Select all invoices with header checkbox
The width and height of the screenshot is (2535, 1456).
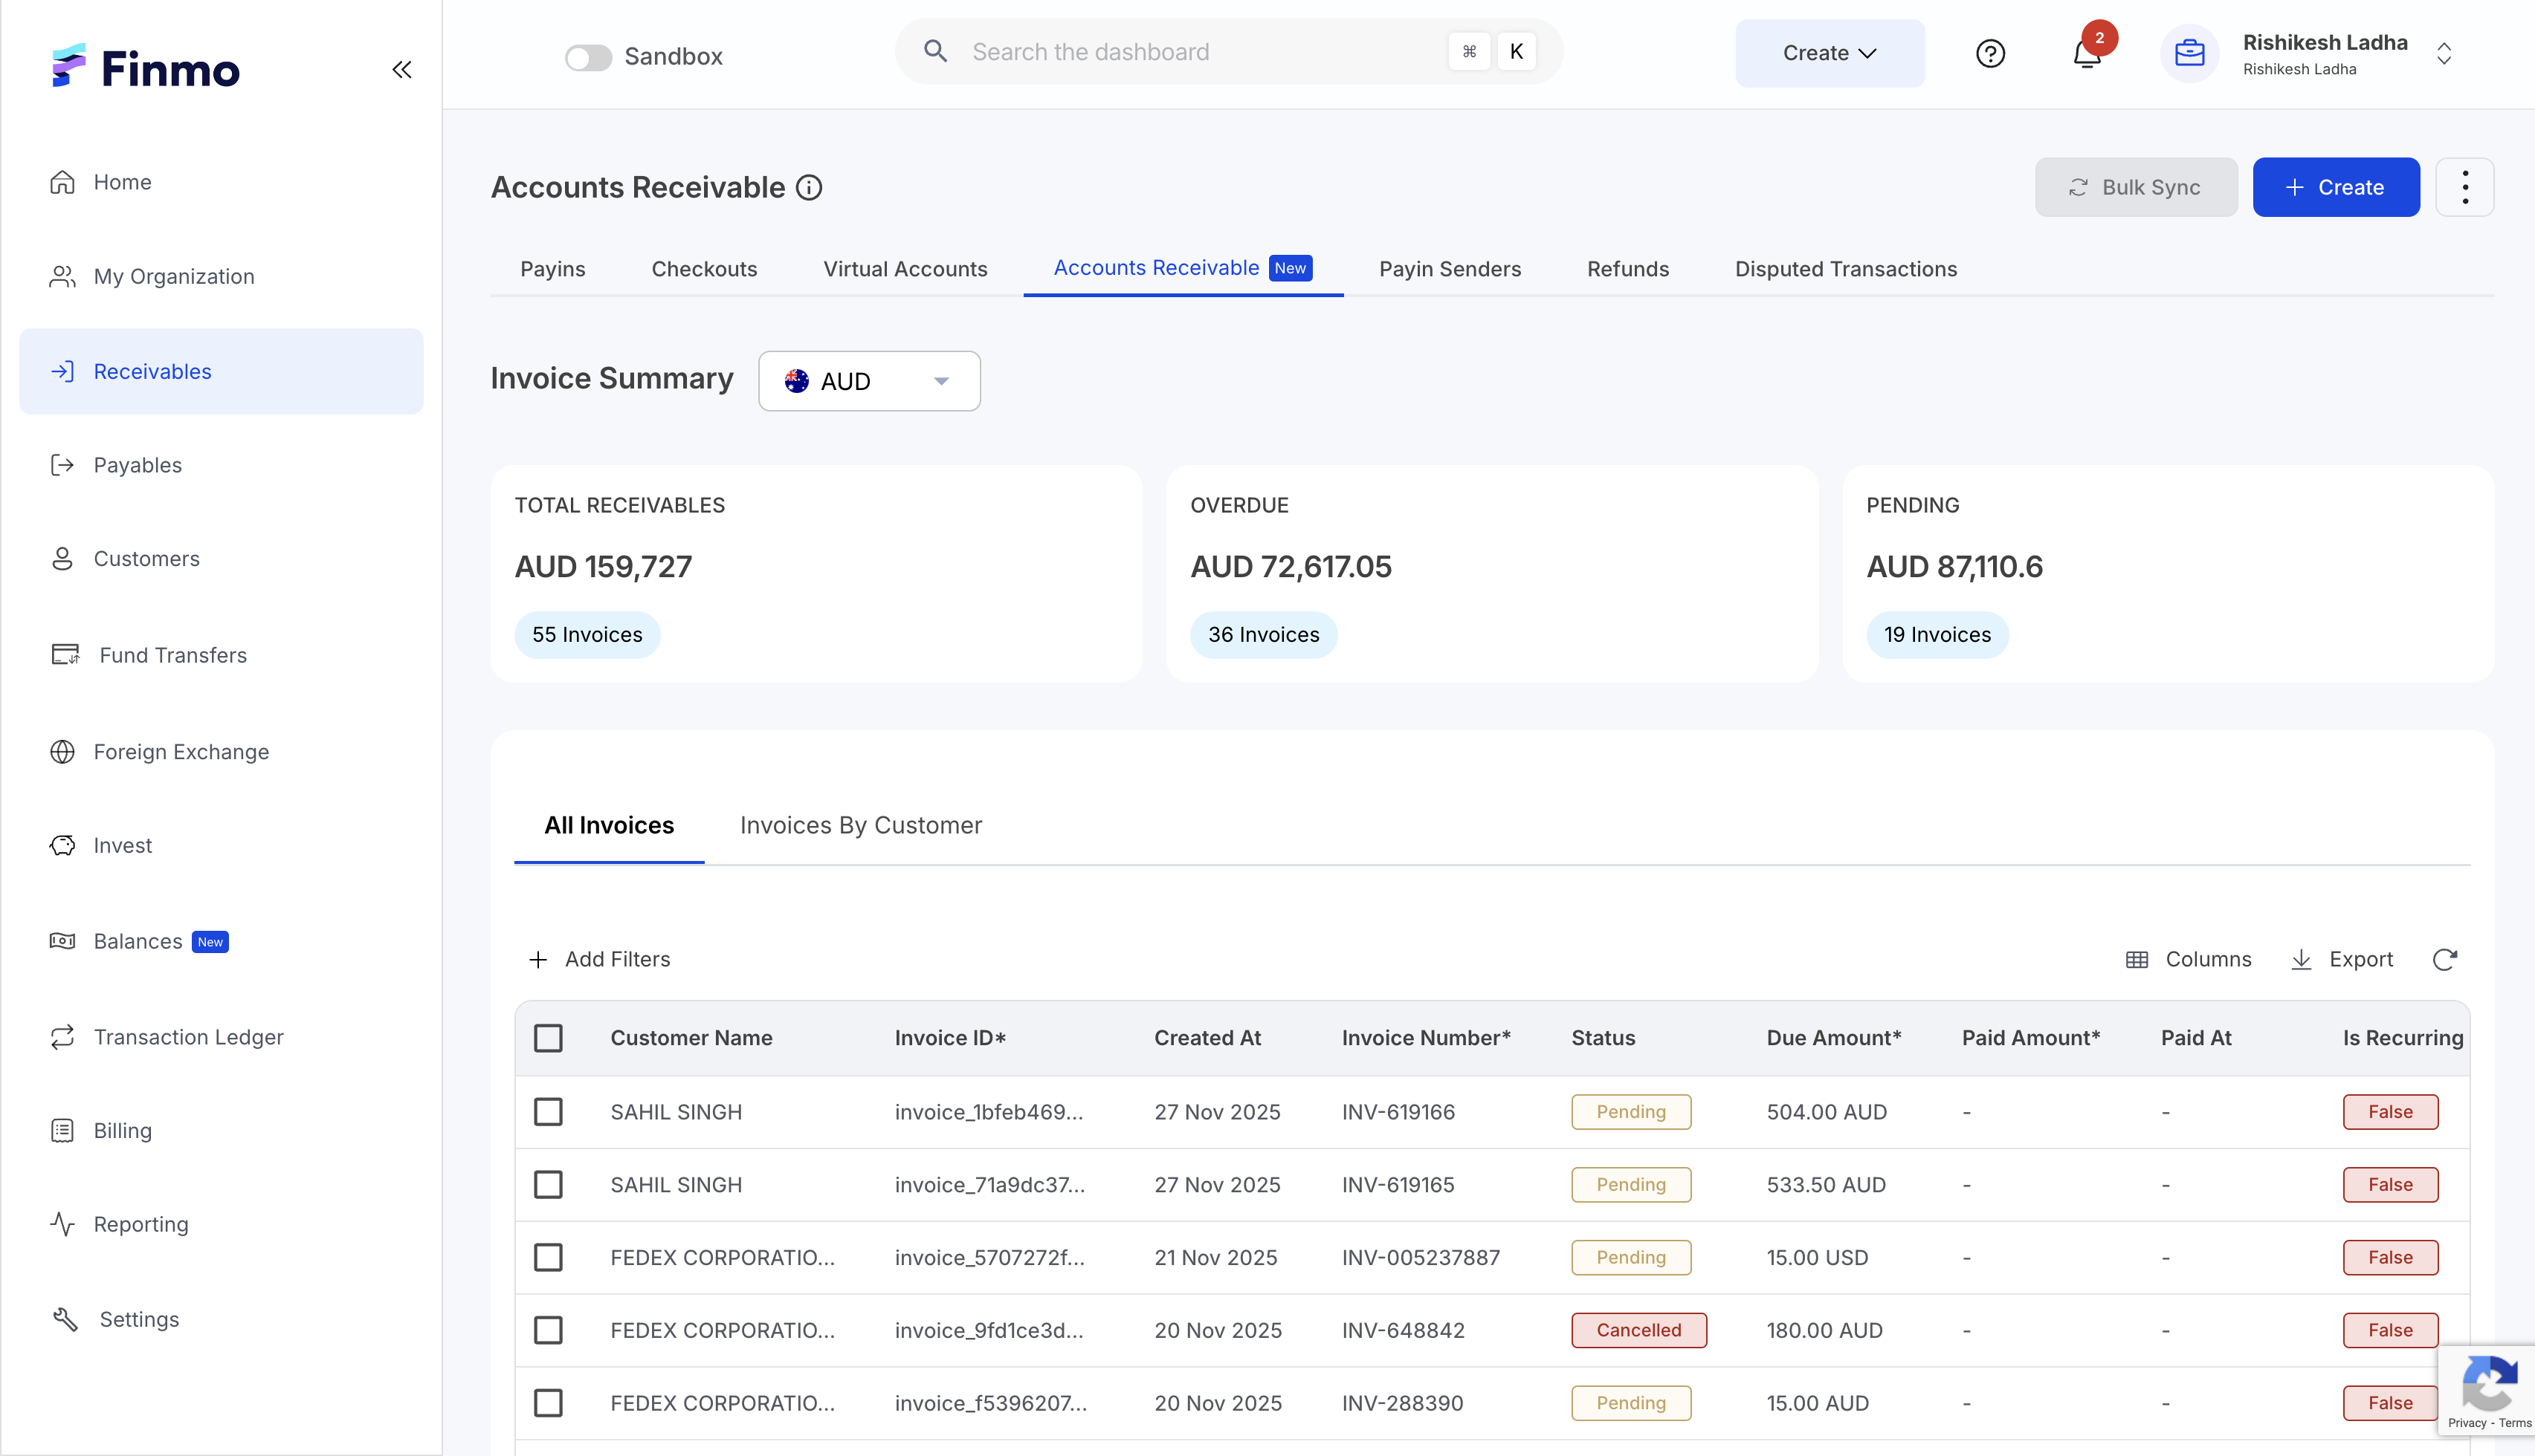(548, 1037)
